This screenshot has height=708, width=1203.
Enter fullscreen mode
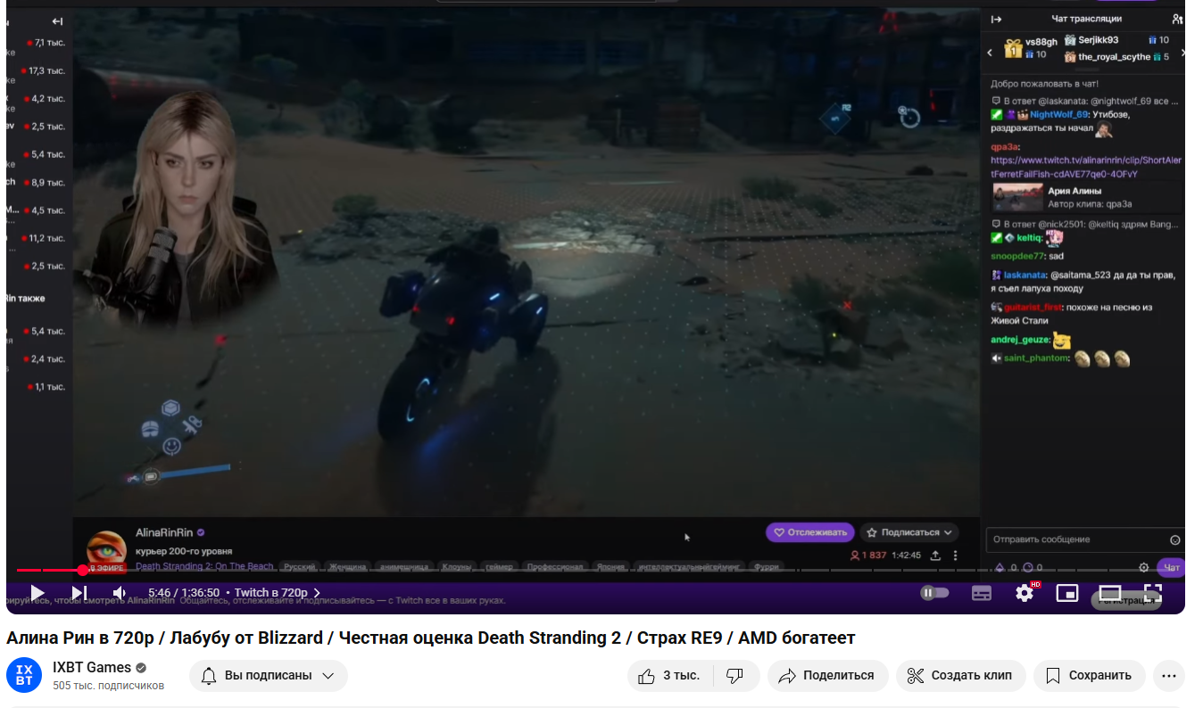1153,592
